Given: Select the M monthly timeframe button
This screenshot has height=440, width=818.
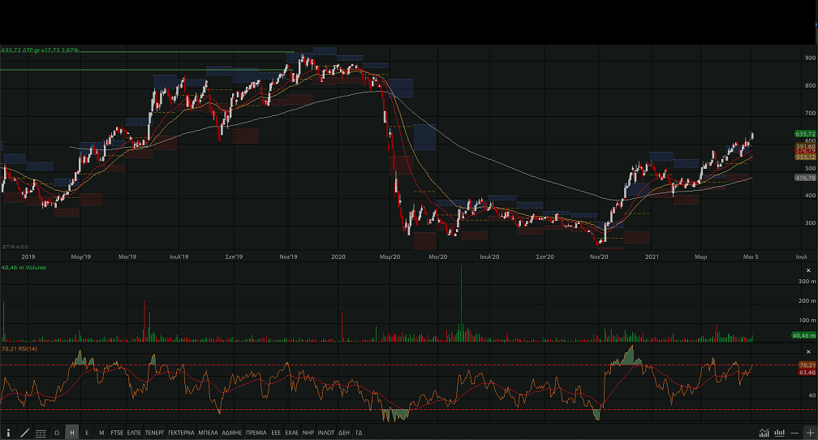Looking at the screenshot, I should coord(101,433).
